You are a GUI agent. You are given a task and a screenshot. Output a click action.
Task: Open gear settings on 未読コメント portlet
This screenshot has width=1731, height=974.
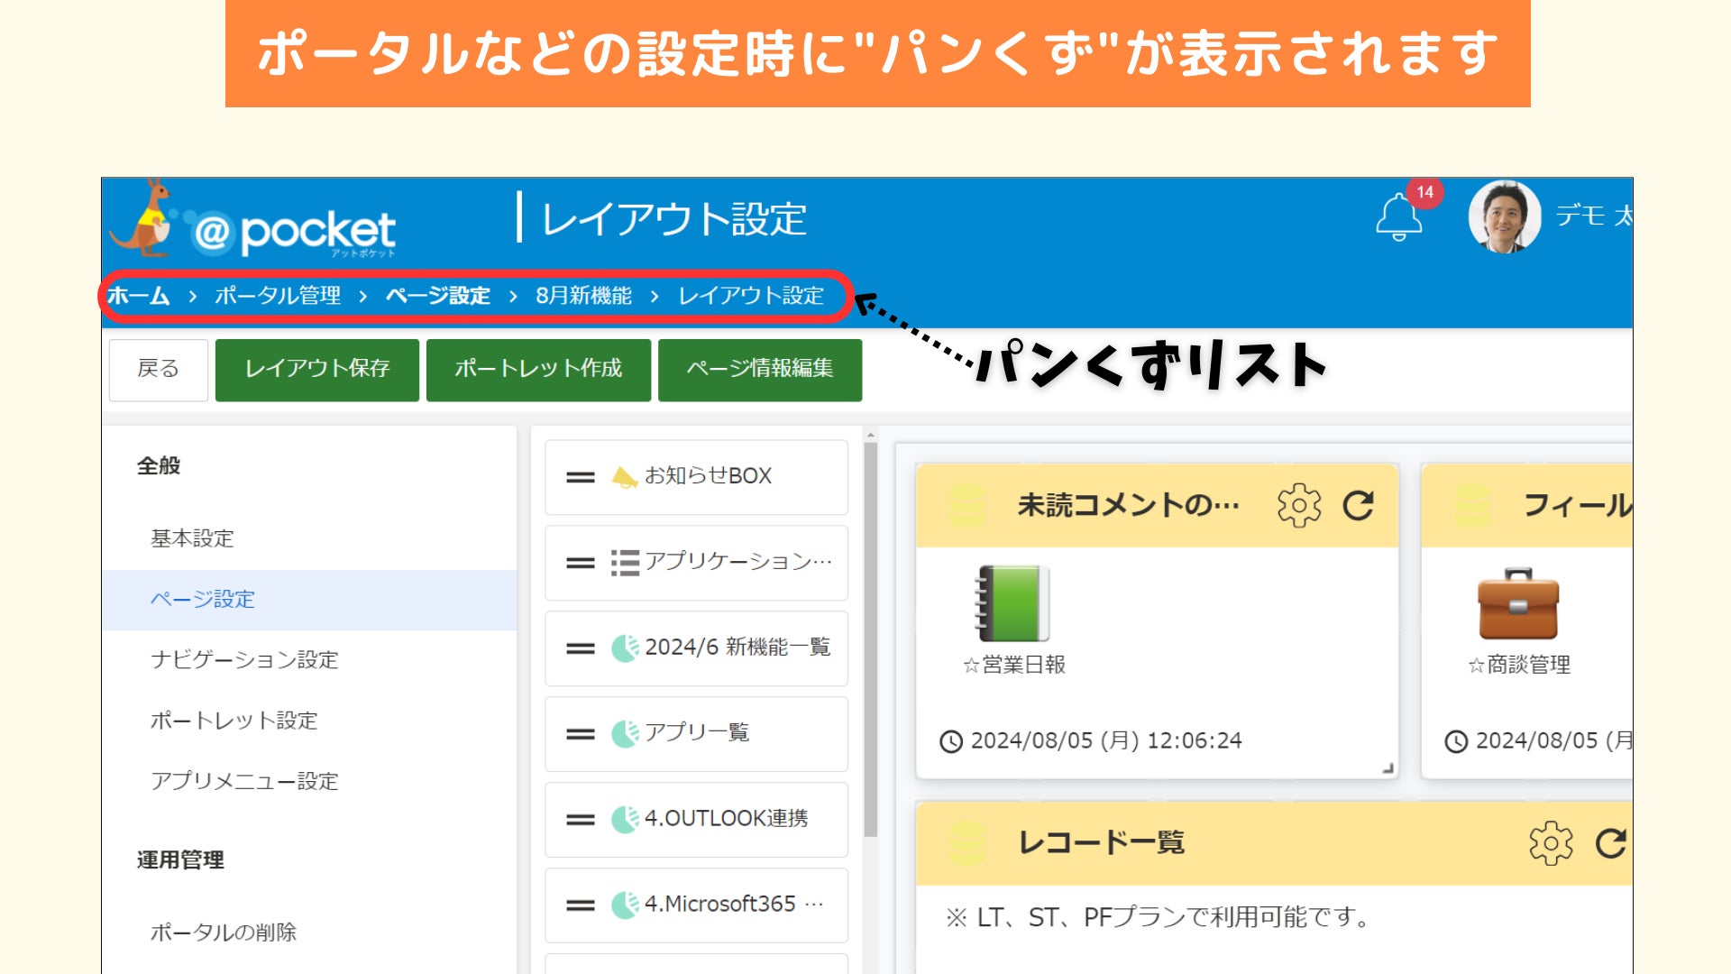pos(1298,505)
